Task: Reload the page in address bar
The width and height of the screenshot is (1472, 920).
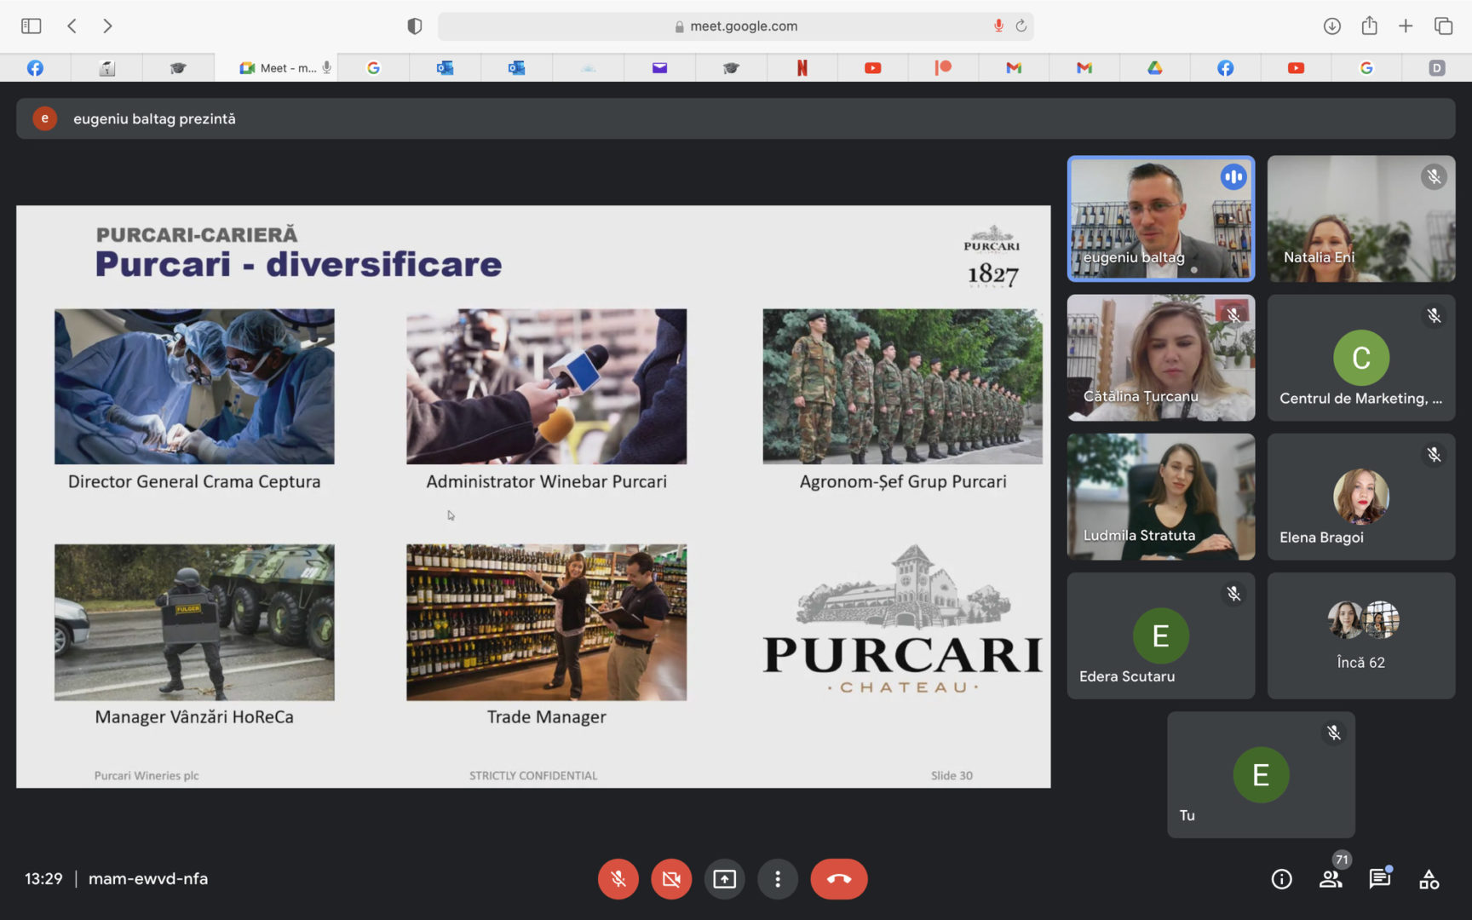Action: click(x=1021, y=26)
